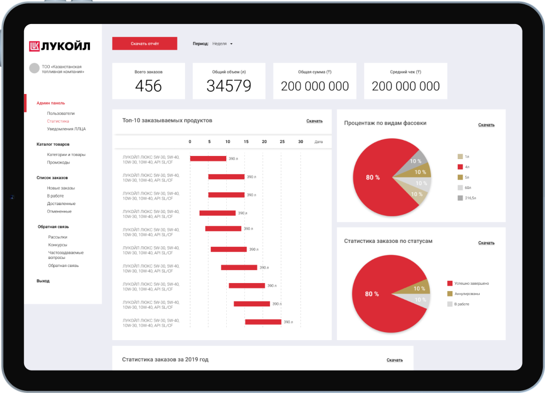Download the Топ-10 products chart
This screenshot has width=545, height=393.
coord(314,121)
